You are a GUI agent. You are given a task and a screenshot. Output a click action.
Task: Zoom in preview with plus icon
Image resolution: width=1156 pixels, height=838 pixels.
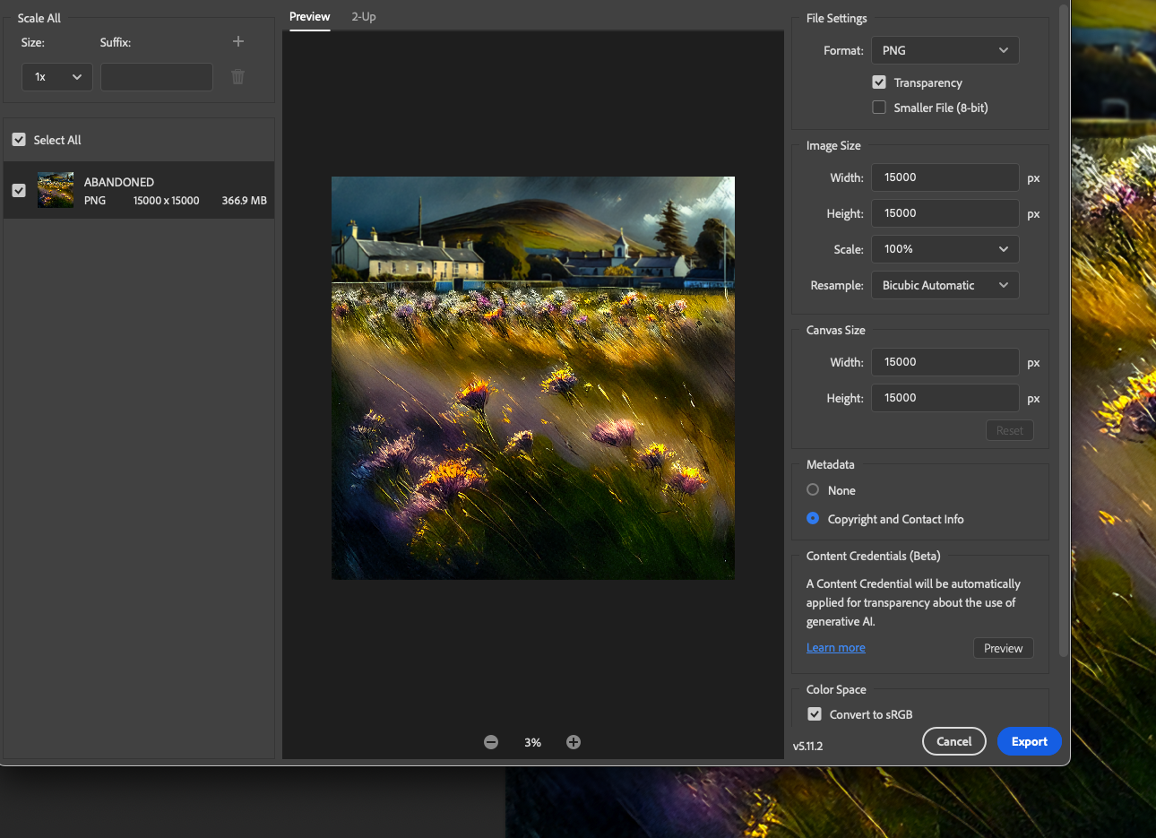[574, 742]
